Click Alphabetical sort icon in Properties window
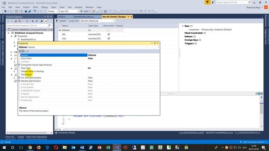This screenshot has width=269, height=151. point(24,51)
